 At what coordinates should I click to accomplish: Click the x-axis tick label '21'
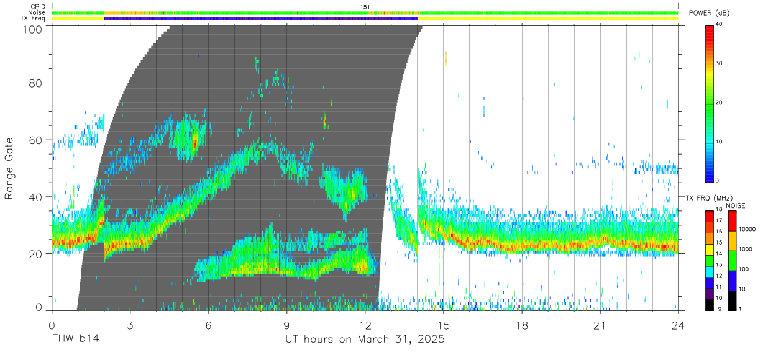coord(600,325)
